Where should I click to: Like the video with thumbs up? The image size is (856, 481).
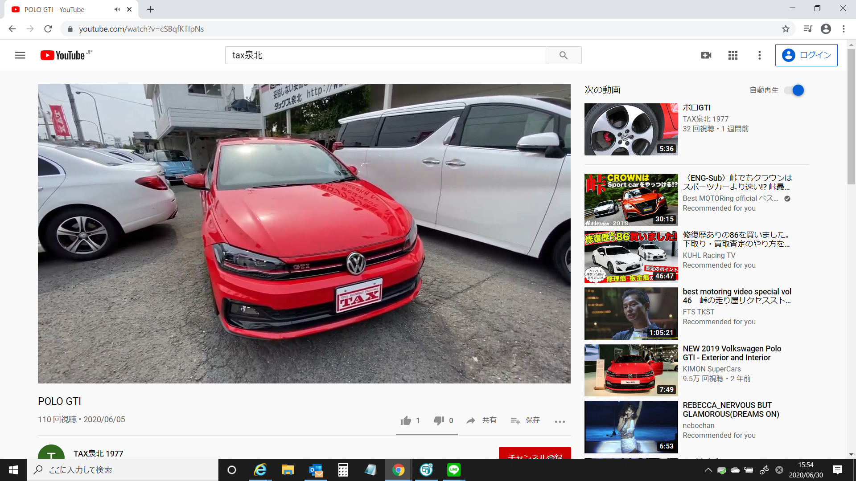pos(406,420)
